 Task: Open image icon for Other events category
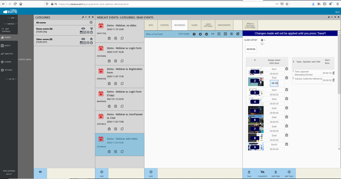click(81, 43)
